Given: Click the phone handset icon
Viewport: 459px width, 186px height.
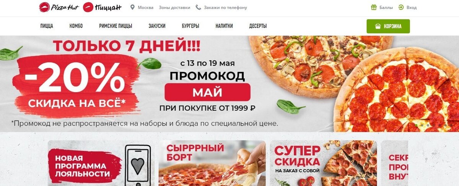Looking at the screenshot, I should [198, 7].
